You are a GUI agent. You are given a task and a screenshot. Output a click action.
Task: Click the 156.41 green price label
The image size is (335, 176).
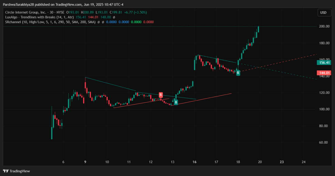pyautogui.click(x=324, y=62)
